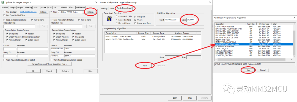Select MIMXRT105x EcoXiP Flash entry

(x=254, y=42)
